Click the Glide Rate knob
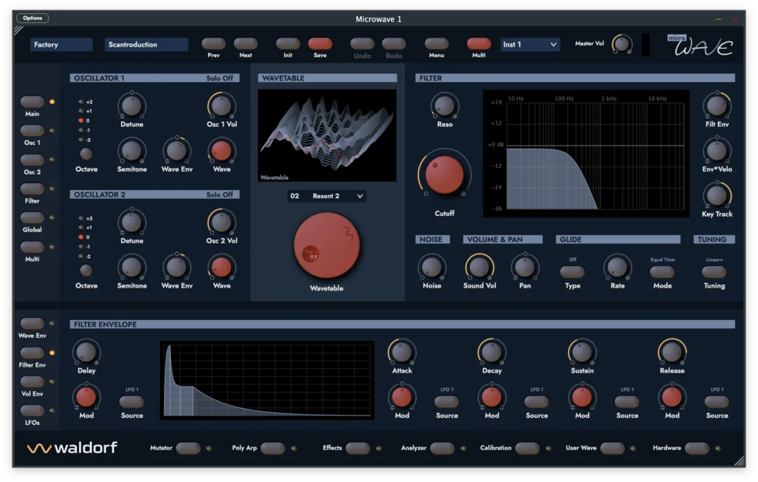 coord(617,267)
